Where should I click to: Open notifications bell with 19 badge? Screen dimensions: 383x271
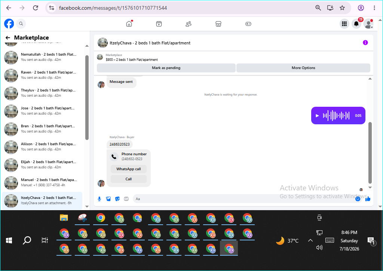click(356, 24)
